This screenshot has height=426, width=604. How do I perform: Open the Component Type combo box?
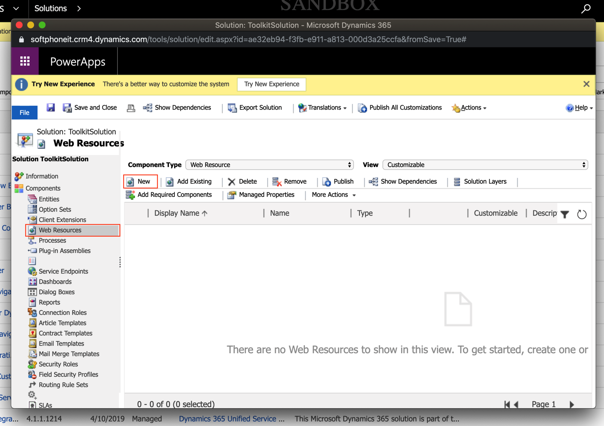[269, 165]
